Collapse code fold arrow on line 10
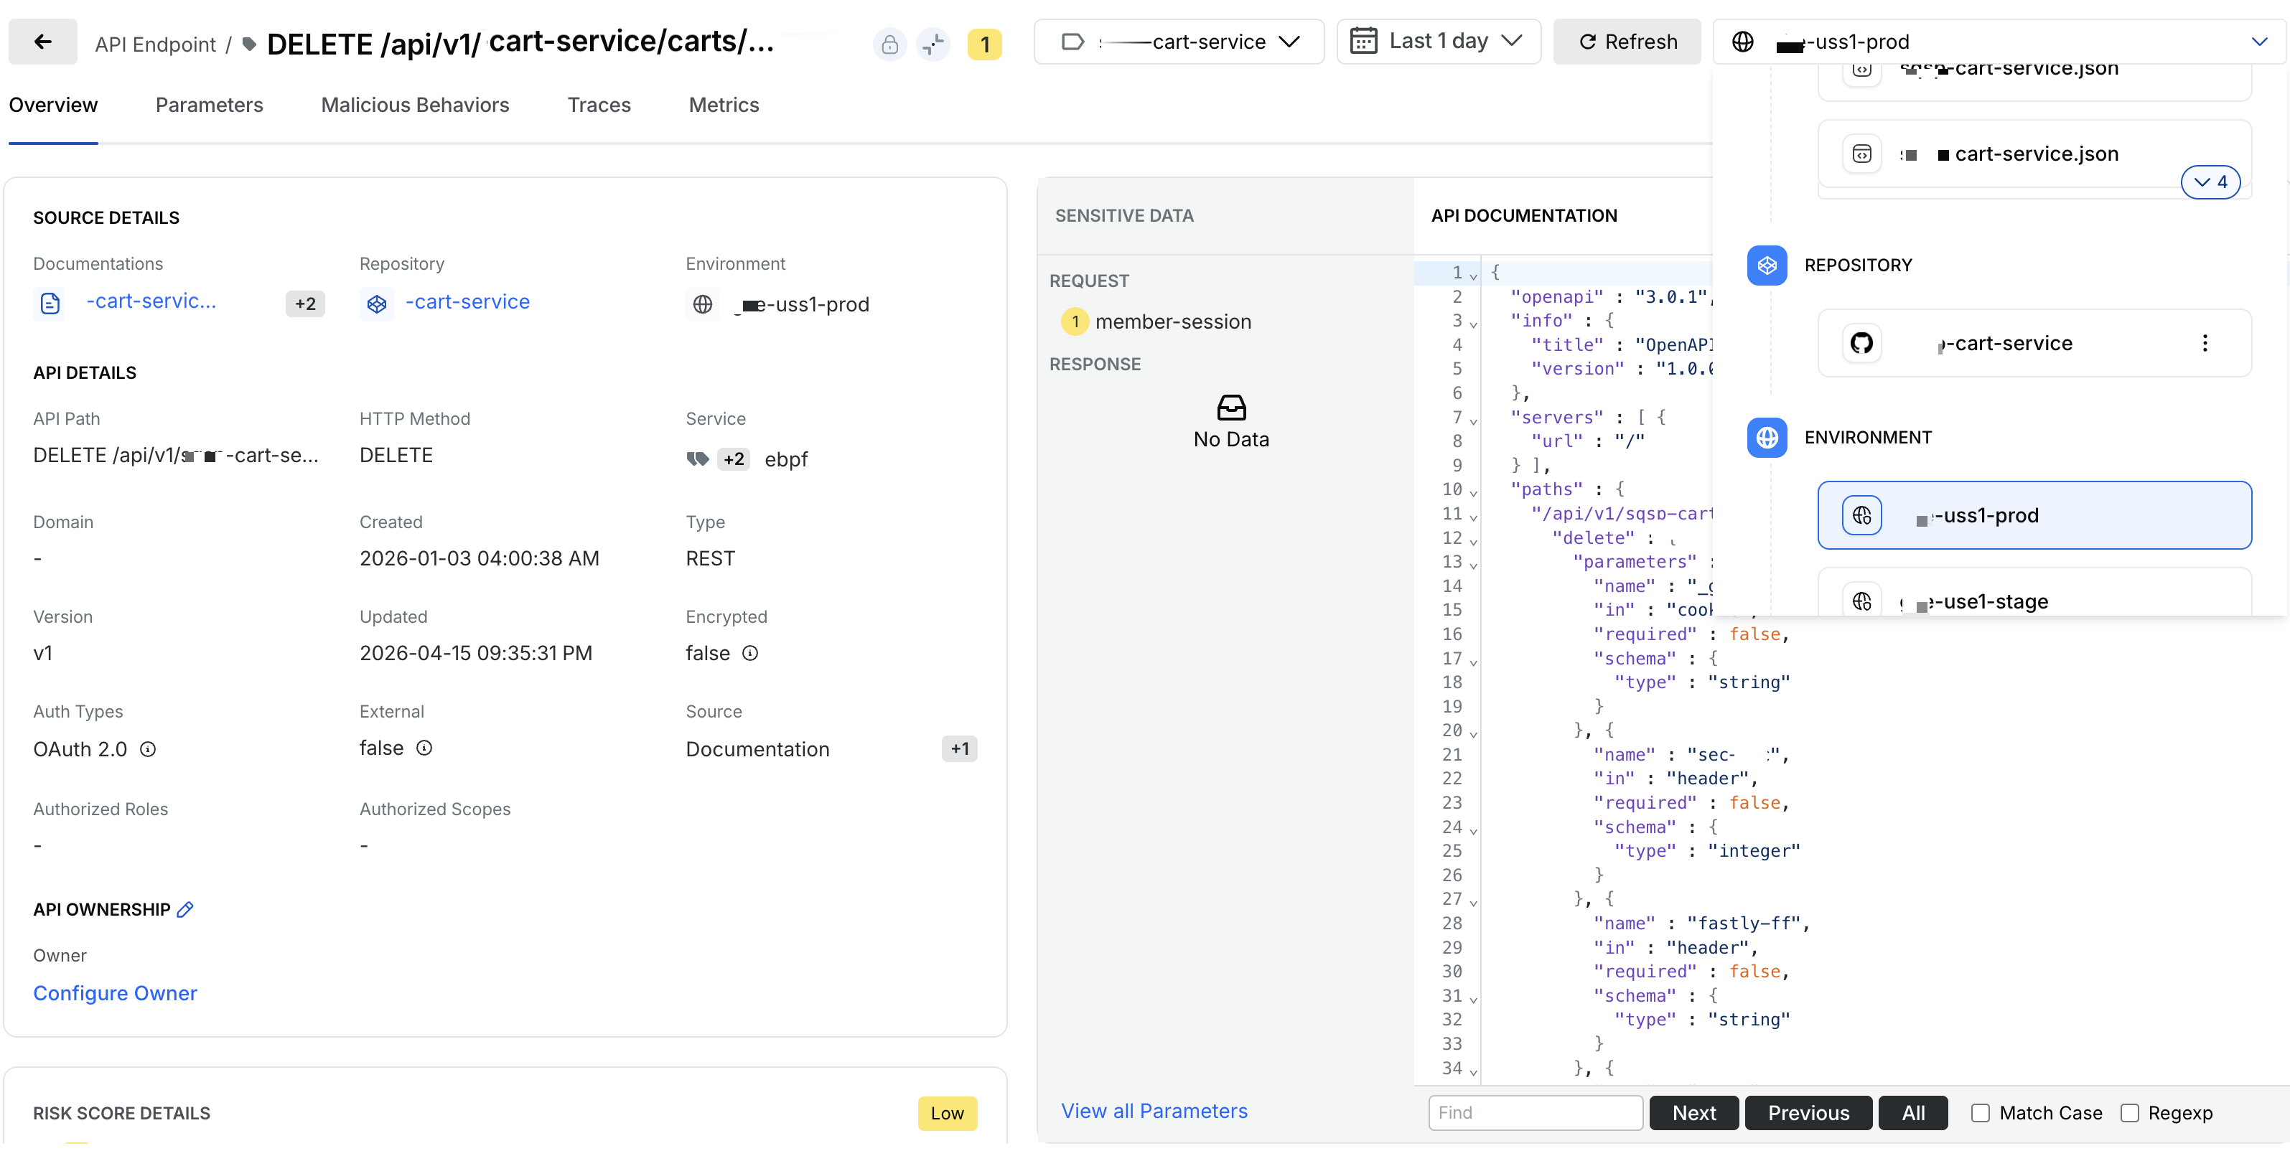Viewport: 2290px width, 1151px height. (x=1474, y=493)
